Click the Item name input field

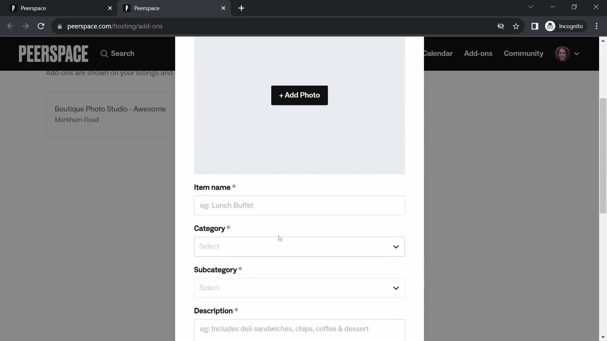click(300, 205)
